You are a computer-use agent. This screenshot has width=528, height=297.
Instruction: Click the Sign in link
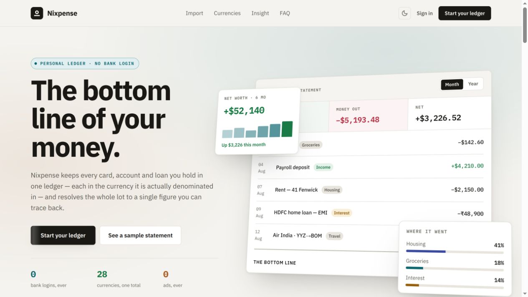tap(424, 13)
